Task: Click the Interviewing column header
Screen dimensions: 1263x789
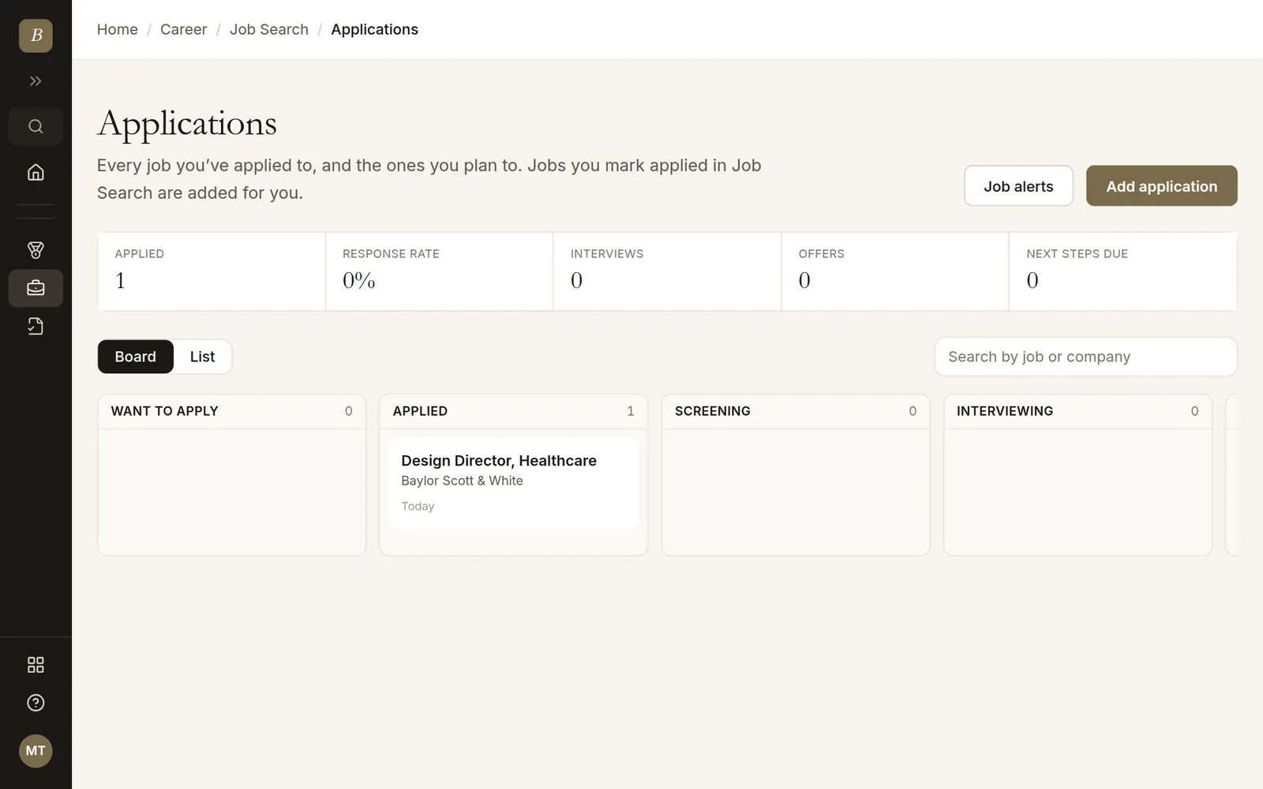Action: (1077, 411)
